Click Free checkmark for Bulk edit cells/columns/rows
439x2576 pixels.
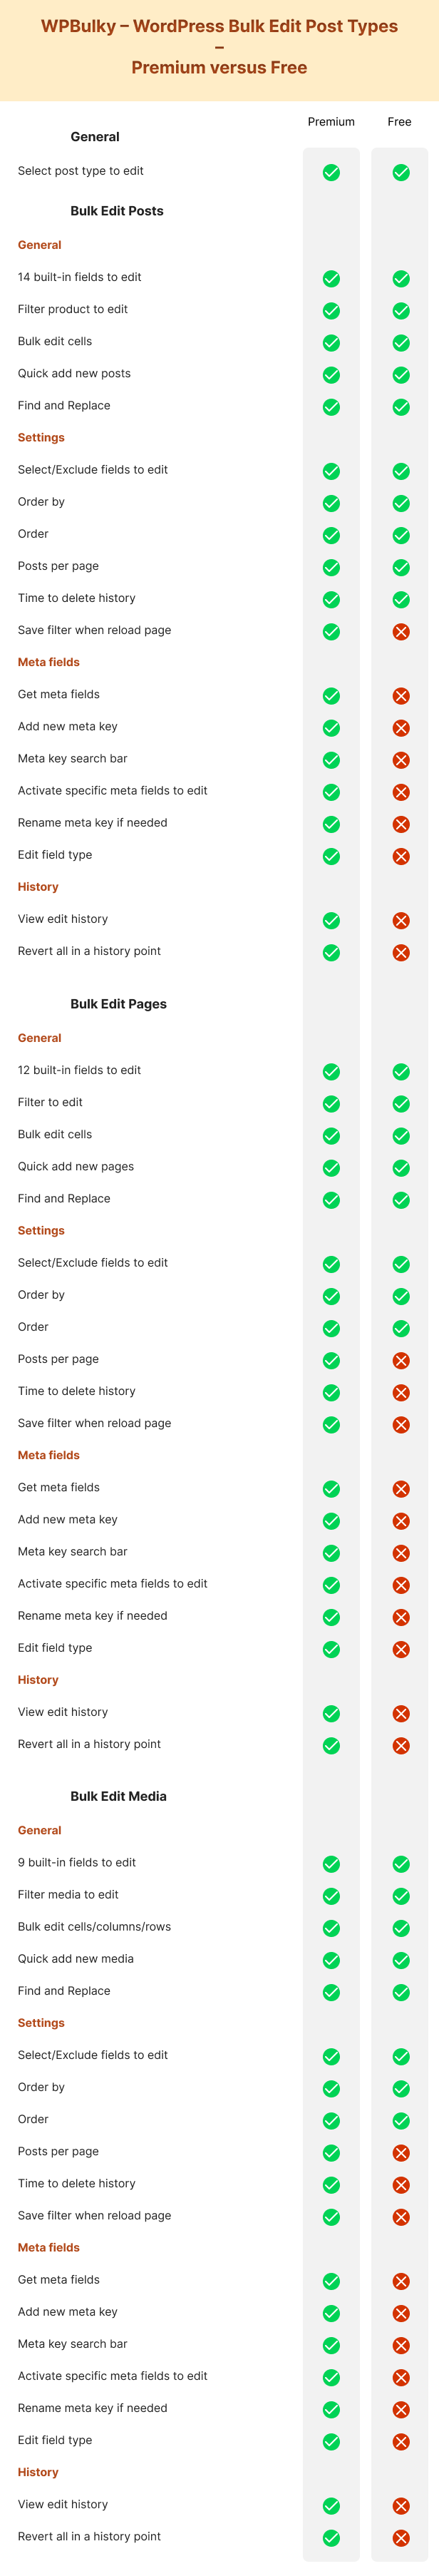401,1928
